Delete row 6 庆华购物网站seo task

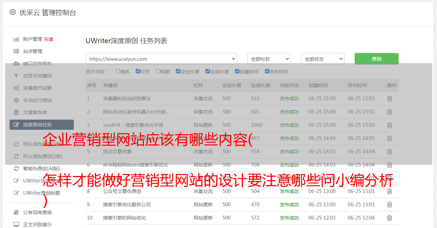coord(390,165)
